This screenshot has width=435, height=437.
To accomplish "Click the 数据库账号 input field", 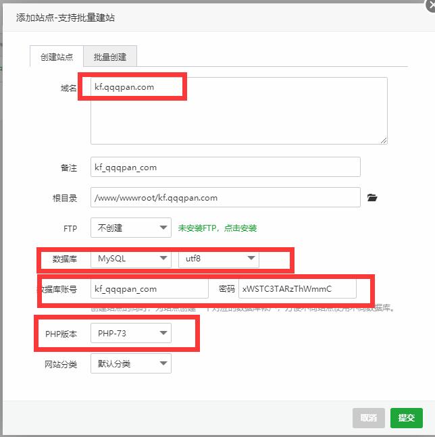I will coord(149,289).
